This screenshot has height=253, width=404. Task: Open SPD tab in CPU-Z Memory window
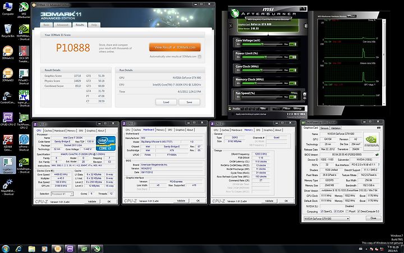258,130
